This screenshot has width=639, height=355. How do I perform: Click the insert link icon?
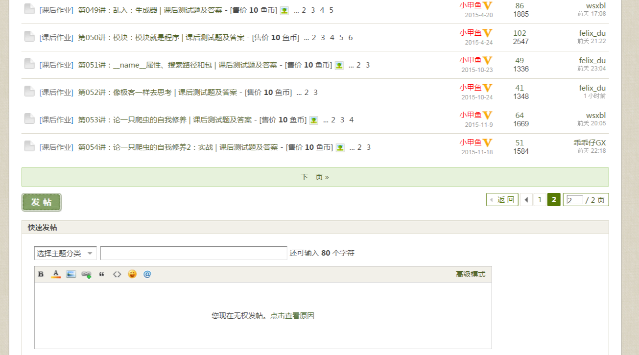(86, 275)
